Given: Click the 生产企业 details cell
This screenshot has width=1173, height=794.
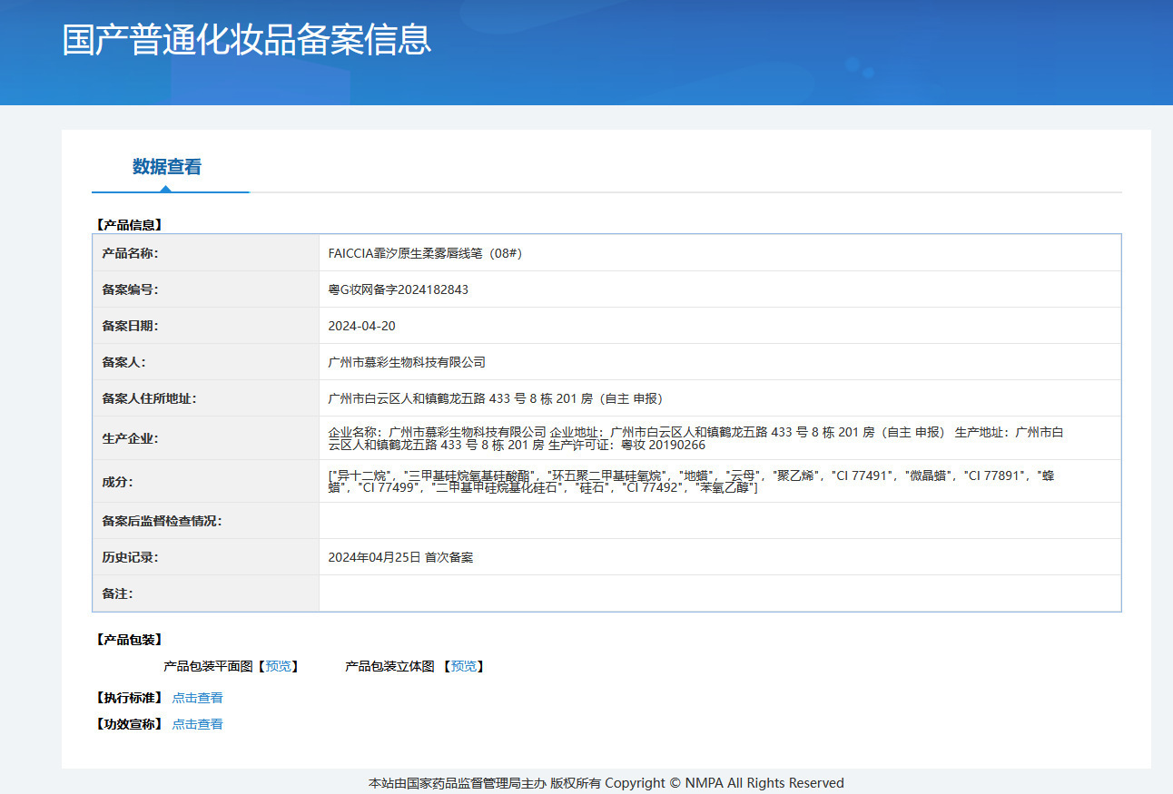Looking at the screenshot, I should (720, 438).
